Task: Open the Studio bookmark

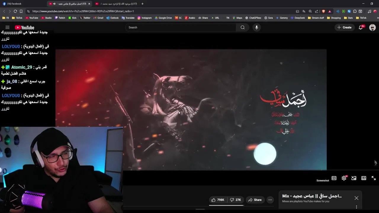Action: (x=46, y=18)
